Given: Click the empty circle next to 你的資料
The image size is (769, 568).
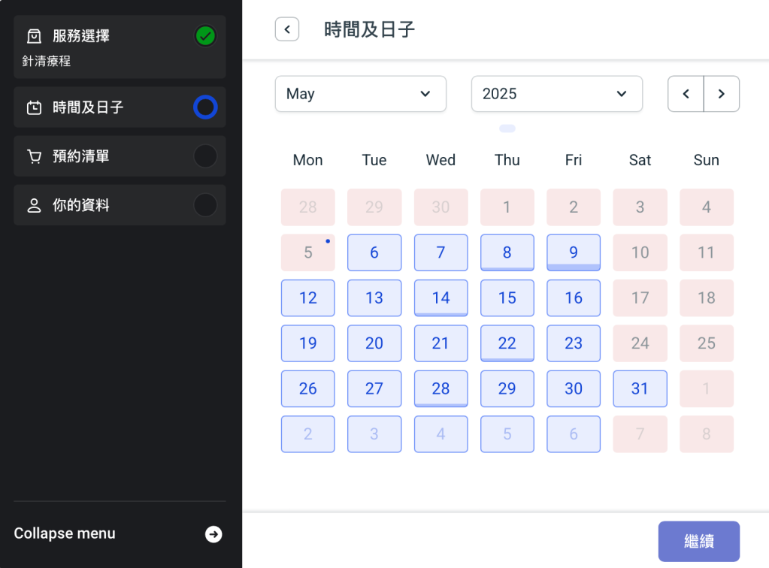Looking at the screenshot, I should coord(205,205).
